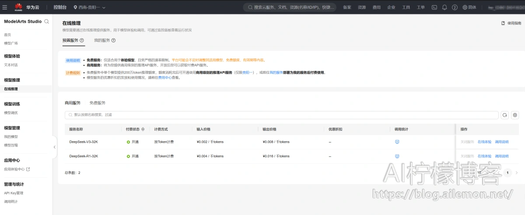The image size is (525, 215).
Task: Click the DeepSeek-R1-32K service name
Action: [84, 156]
